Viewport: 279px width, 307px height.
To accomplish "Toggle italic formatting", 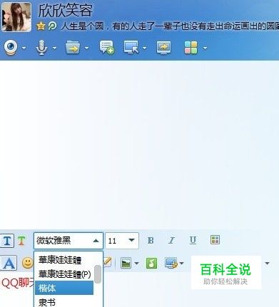I will click(171, 241).
